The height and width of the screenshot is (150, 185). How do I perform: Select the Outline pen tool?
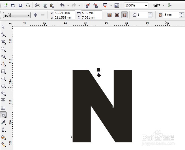tap(3, 130)
